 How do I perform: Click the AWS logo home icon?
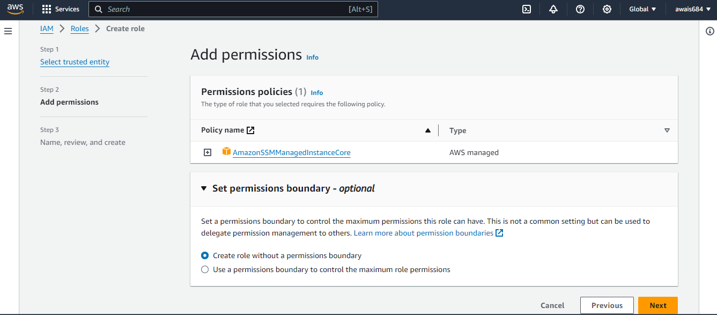[15, 9]
